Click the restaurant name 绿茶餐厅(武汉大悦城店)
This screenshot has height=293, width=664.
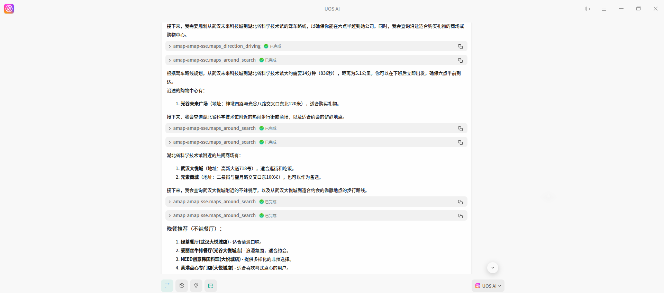(x=204, y=242)
